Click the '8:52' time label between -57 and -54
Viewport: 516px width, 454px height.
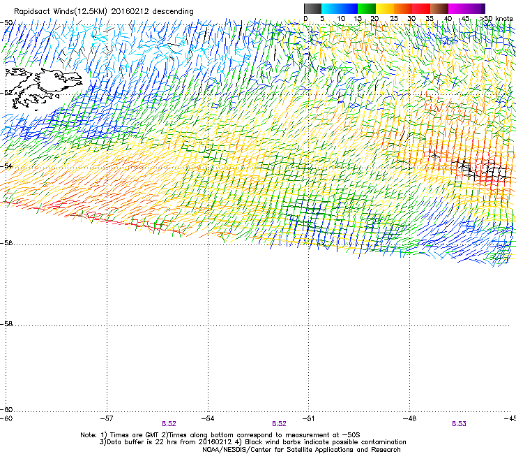pyautogui.click(x=169, y=424)
